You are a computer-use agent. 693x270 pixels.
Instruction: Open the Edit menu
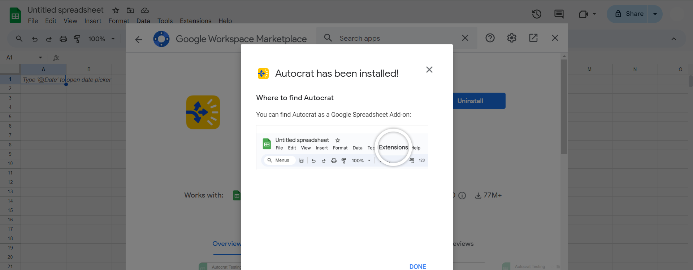coord(51,21)
